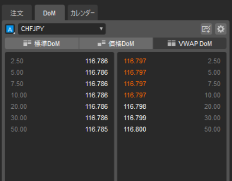Select ask-side volume 50.00
The width and height of the screenshot is (232, 181).
point(212,129)
